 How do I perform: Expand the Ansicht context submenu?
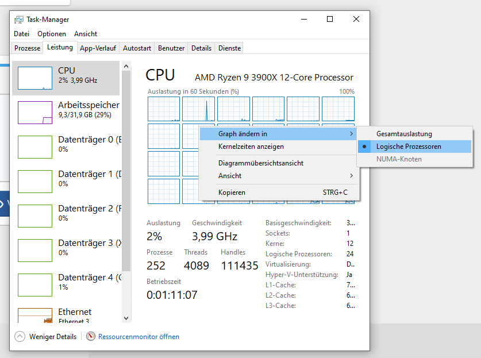click(279, 176)
